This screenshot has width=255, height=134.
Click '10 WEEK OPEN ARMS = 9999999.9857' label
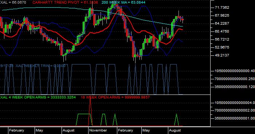115,97
